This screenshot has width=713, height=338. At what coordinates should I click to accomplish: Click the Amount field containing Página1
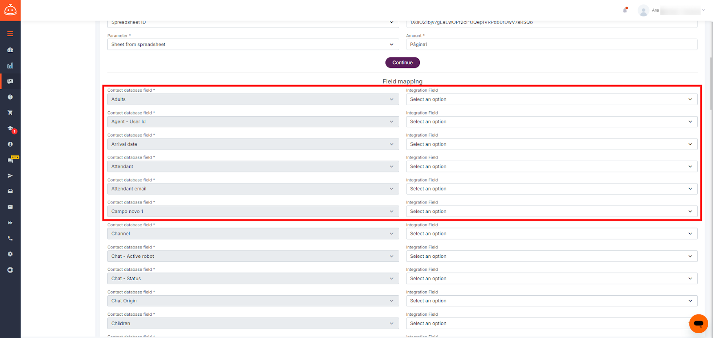coord(552,45)
